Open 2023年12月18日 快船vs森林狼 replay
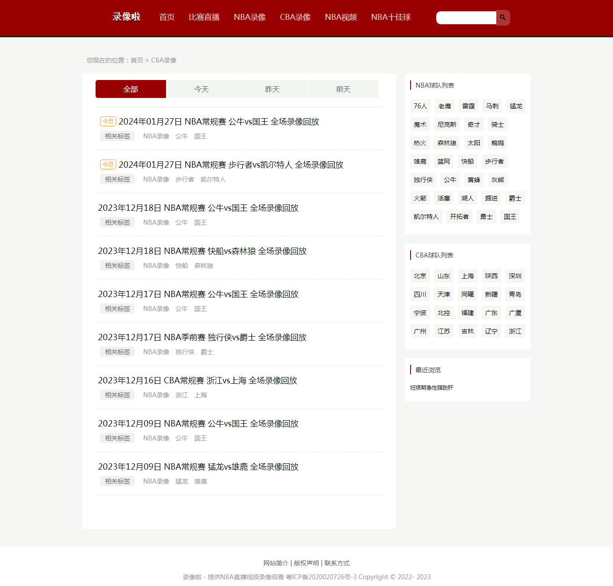 202,251
